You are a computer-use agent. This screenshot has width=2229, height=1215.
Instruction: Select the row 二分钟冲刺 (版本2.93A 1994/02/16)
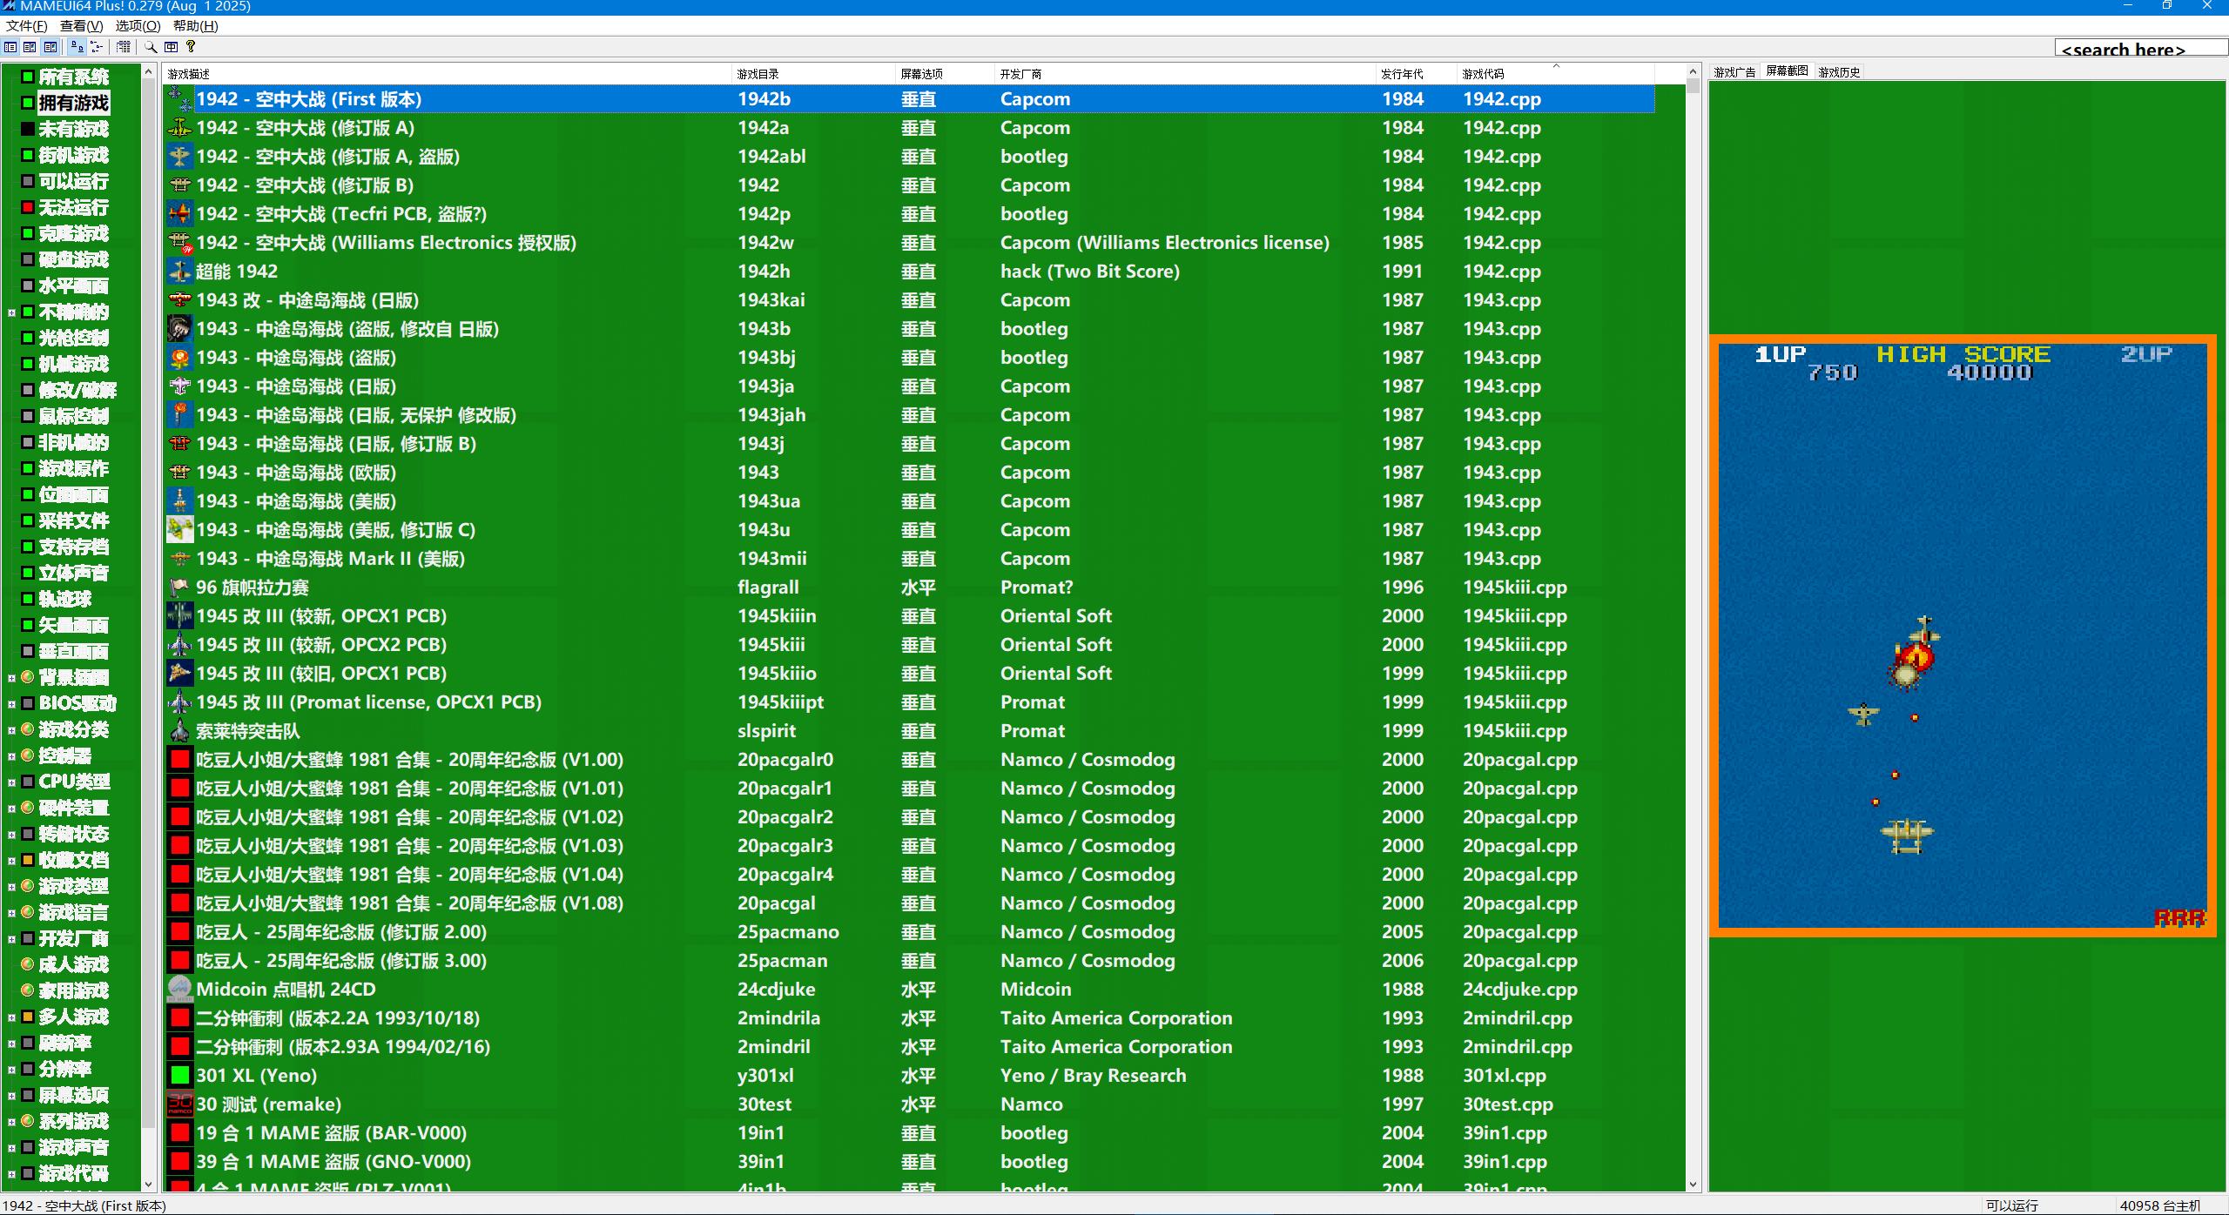coord(910,1047)
